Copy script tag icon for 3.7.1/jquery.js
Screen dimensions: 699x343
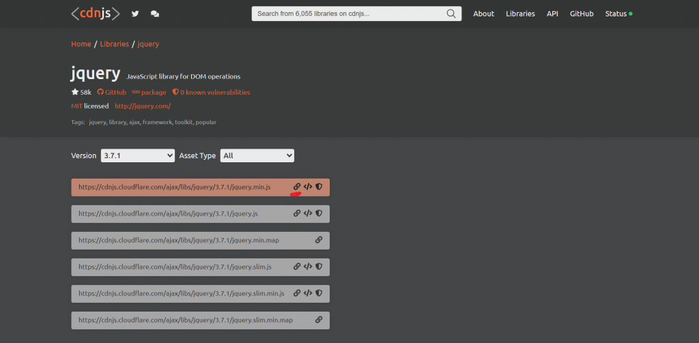coord(308,213)
